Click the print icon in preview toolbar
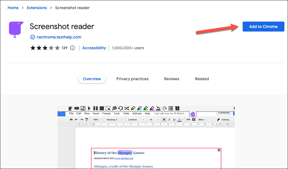The height and width of the screenshot is (169, 288). pyautogui.click(x=71, y=119)
